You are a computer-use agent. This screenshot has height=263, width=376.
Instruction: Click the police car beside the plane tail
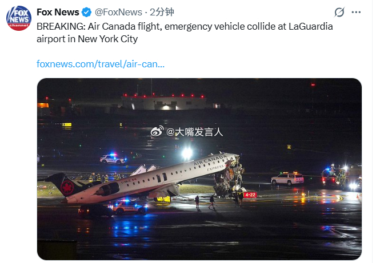click(x=129, y=207)
